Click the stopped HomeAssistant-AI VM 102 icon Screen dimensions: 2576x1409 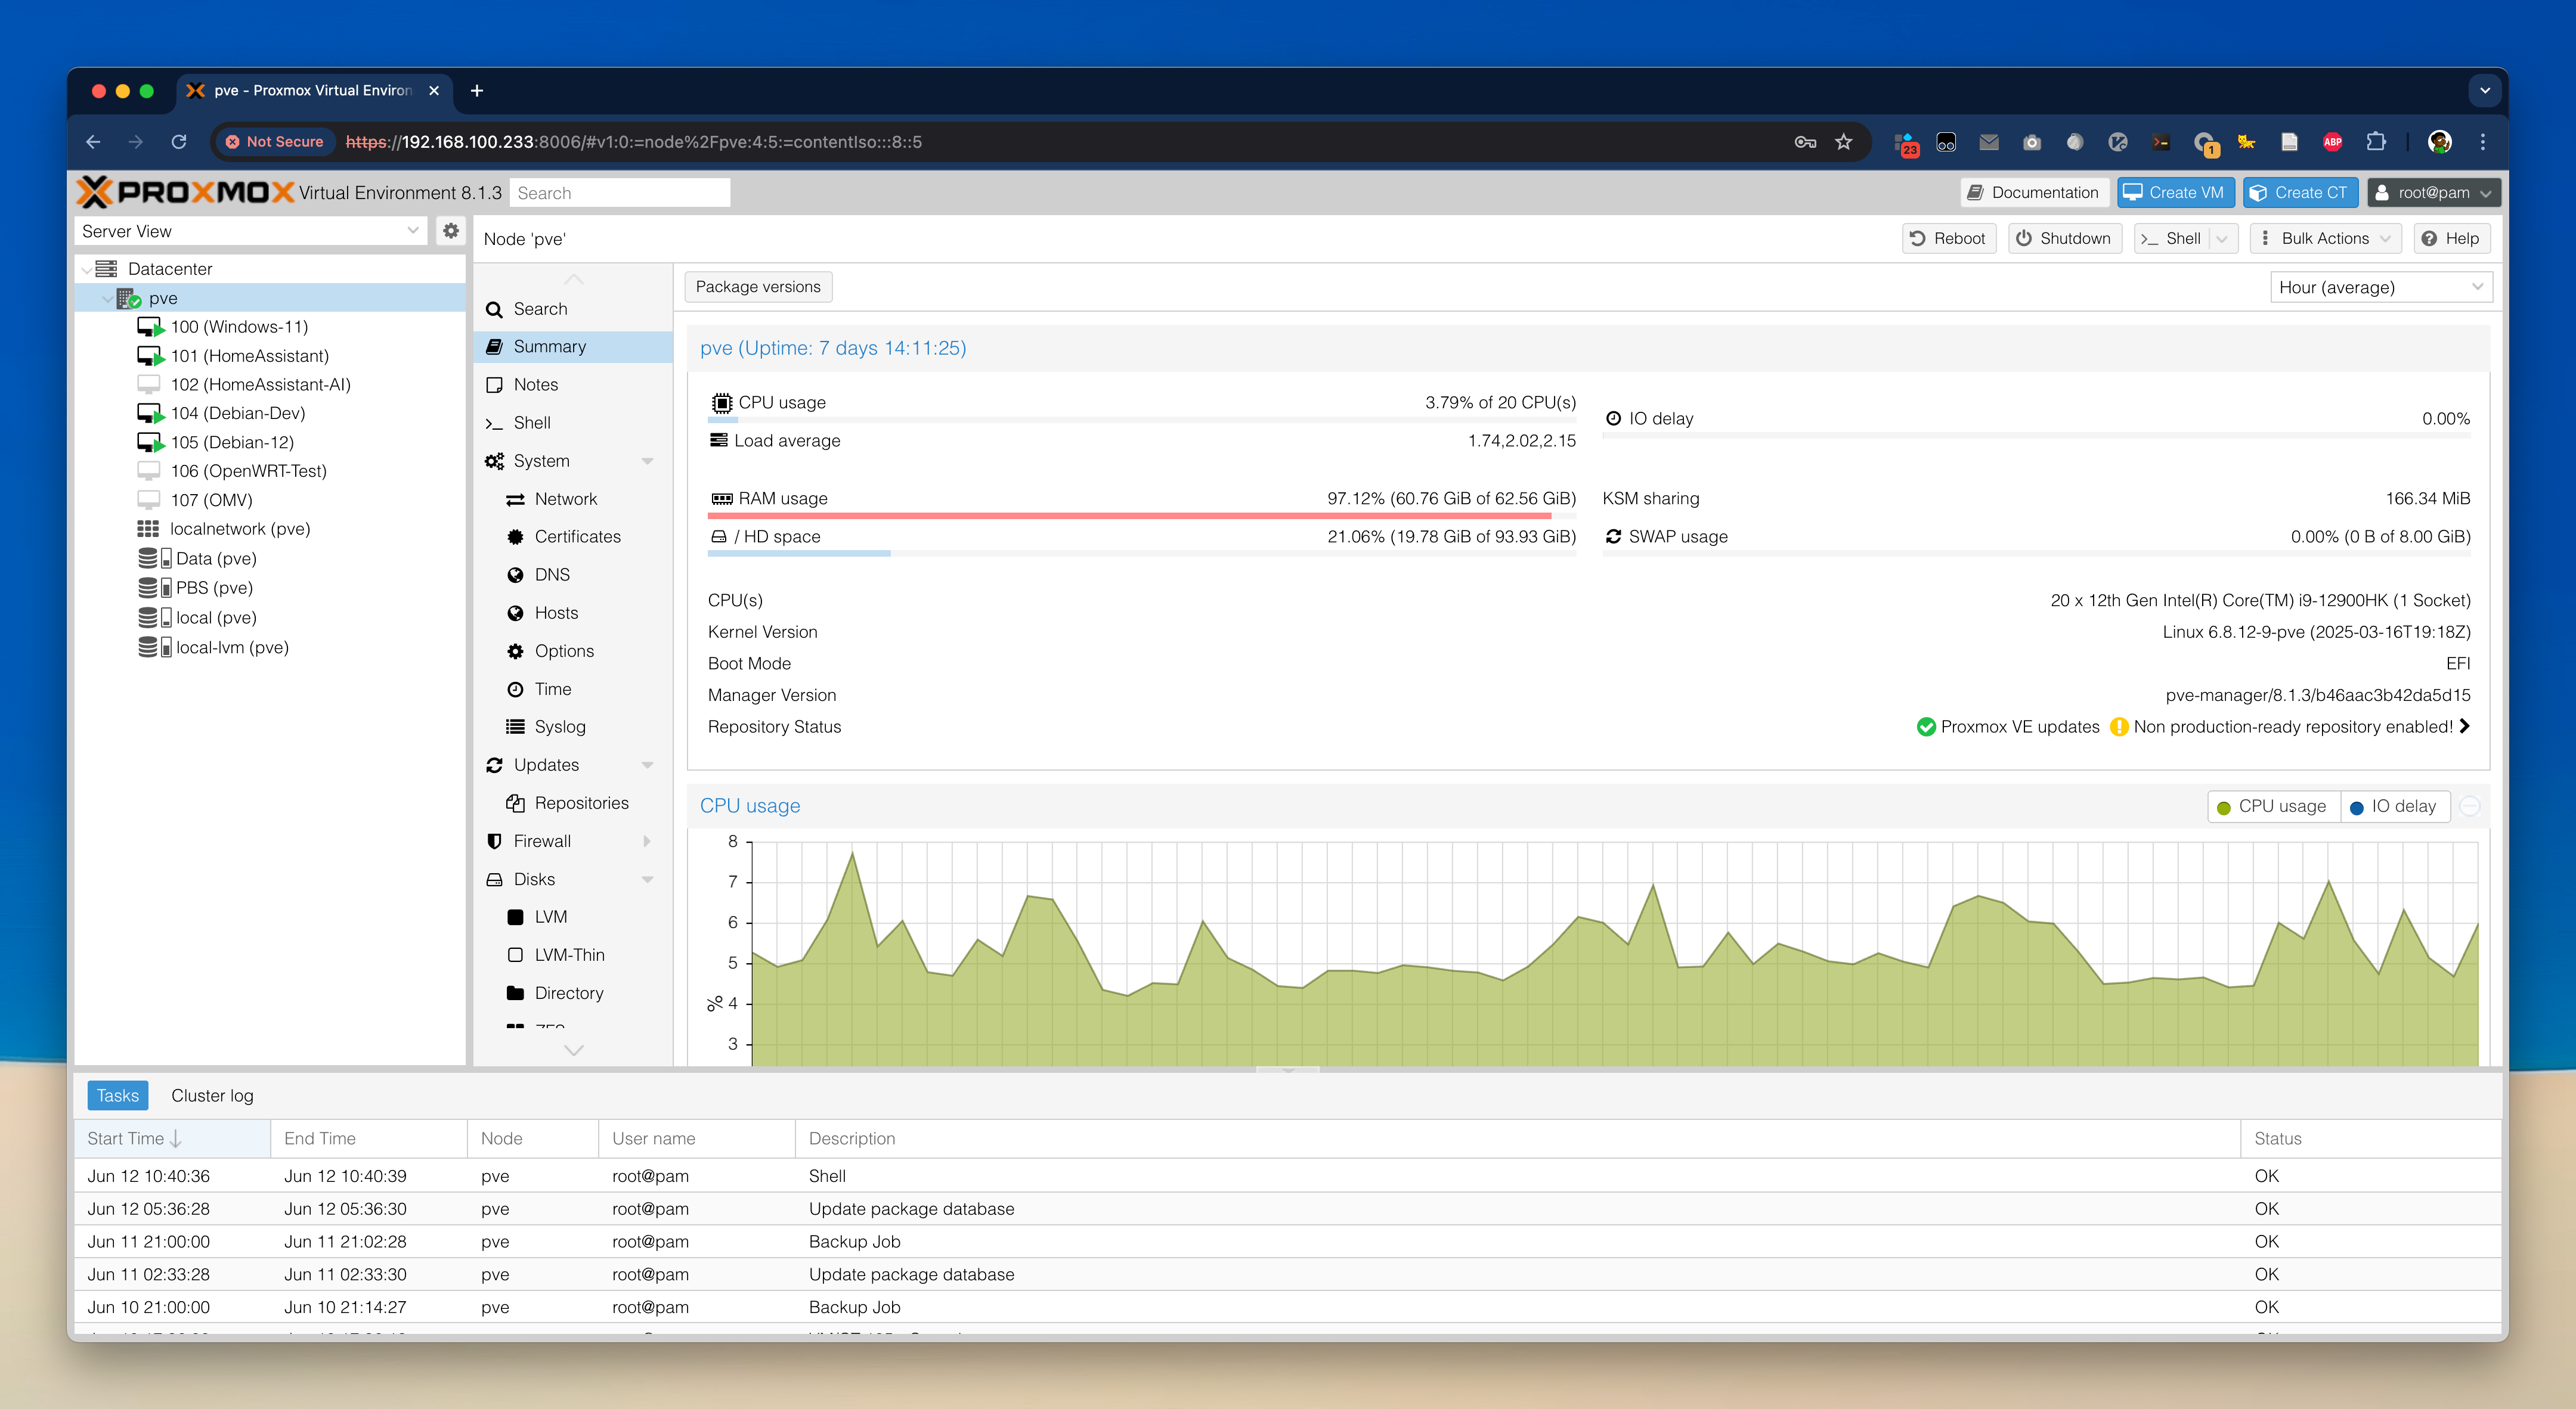coord(149,384)
